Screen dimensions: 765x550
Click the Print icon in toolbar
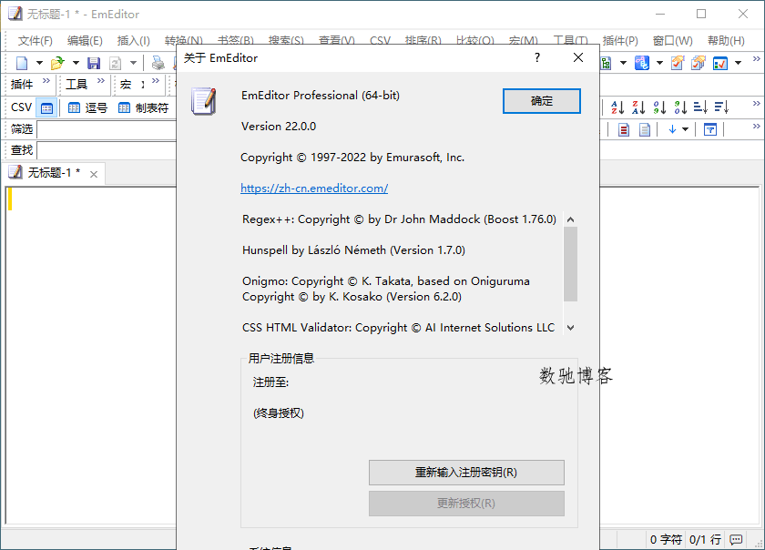(158, 63)
